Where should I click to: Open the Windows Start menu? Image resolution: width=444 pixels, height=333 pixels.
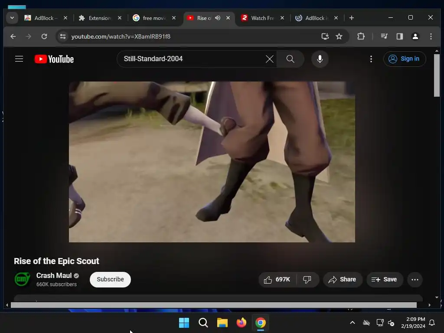184,323
